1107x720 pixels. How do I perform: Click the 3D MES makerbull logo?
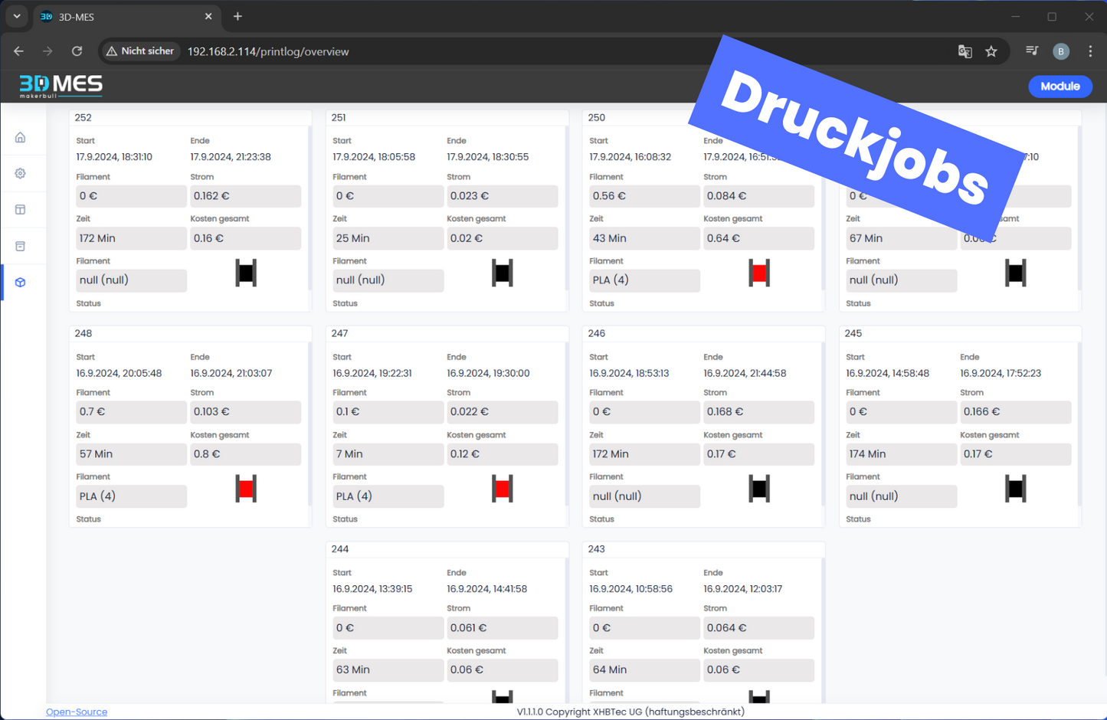click(x=61, y=86)
